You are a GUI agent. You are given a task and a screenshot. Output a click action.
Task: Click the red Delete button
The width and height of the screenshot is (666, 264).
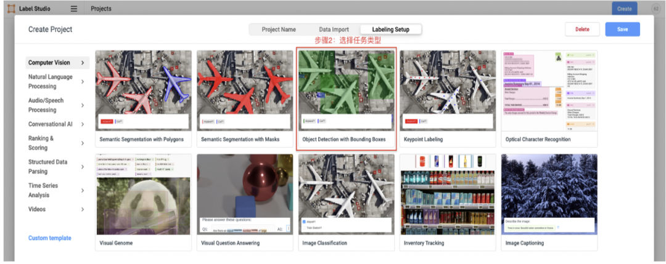pyautogui.click(x=582, y=30)
